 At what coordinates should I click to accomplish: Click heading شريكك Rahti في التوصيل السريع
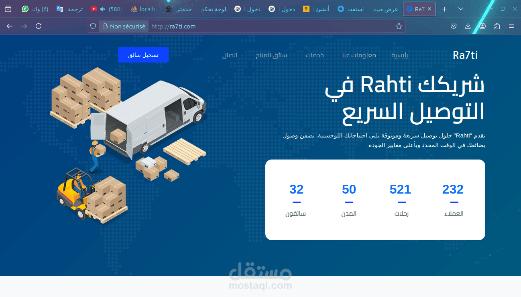pyautogui.click(x=405, y=99)
